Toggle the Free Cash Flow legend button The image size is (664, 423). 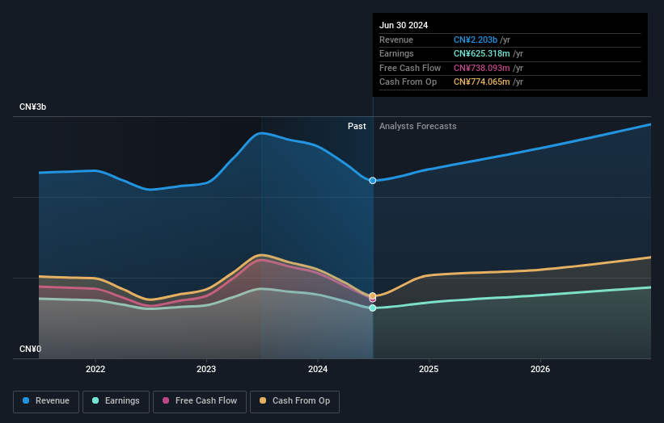point(200,401)
